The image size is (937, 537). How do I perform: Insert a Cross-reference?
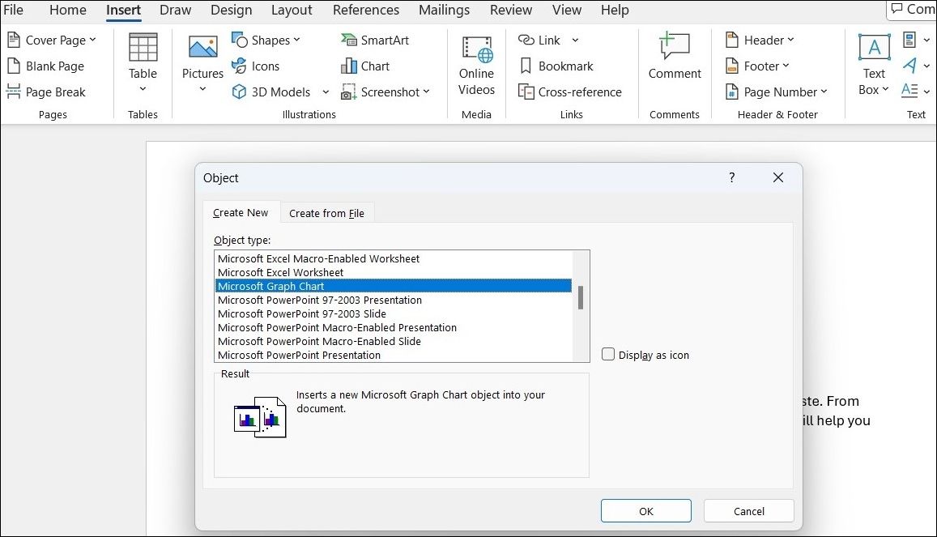coord(570,92)
